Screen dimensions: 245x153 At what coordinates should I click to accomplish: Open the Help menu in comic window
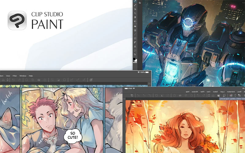pos(31,76)
